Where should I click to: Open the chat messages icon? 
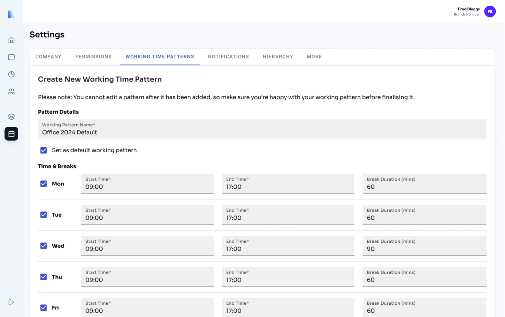(x=11, y=57)
